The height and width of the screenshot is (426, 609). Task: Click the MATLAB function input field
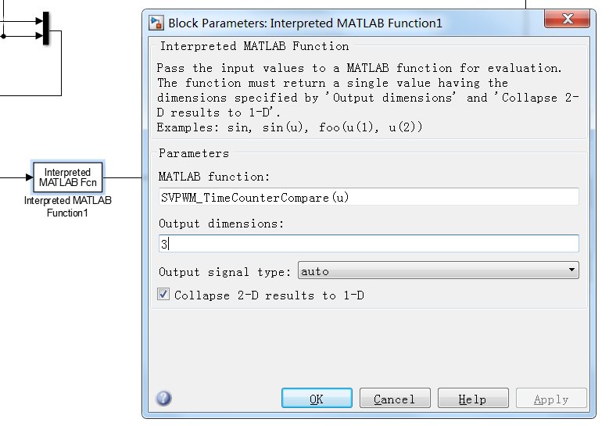point(368,197)
